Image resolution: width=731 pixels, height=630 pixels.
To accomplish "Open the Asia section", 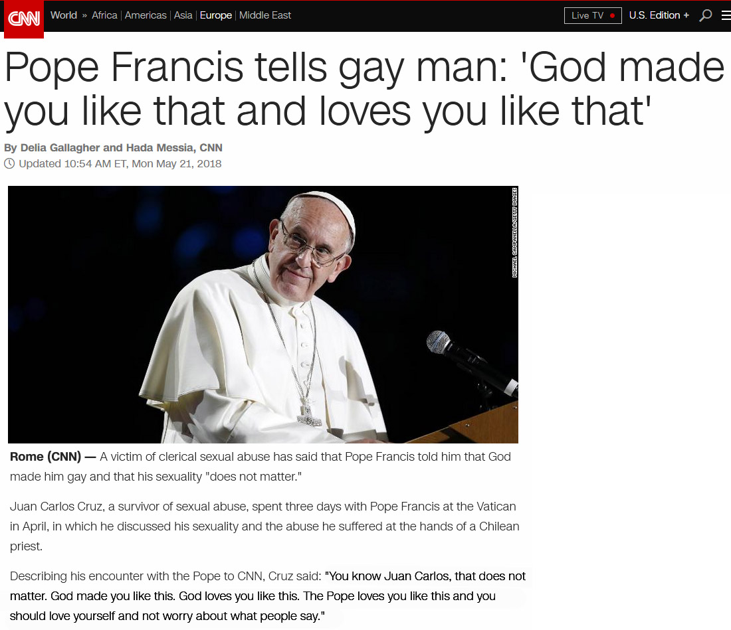I will [183, 15].
